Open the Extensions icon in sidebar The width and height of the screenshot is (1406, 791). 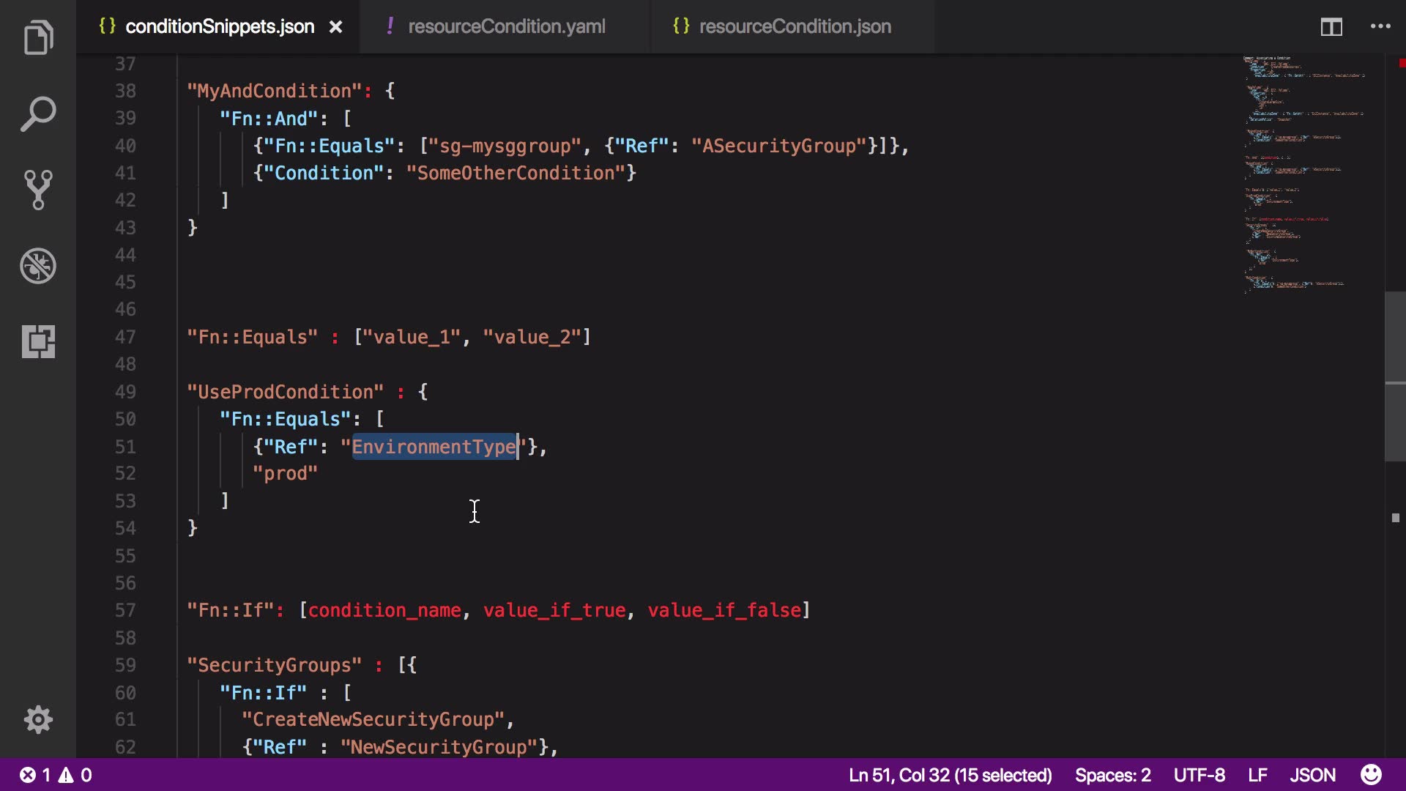(38, 342)
